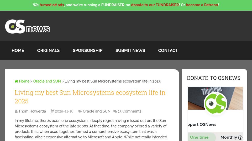Follow the 'turned off ads' link
The image size is (252, 141).
pos(52,5)
